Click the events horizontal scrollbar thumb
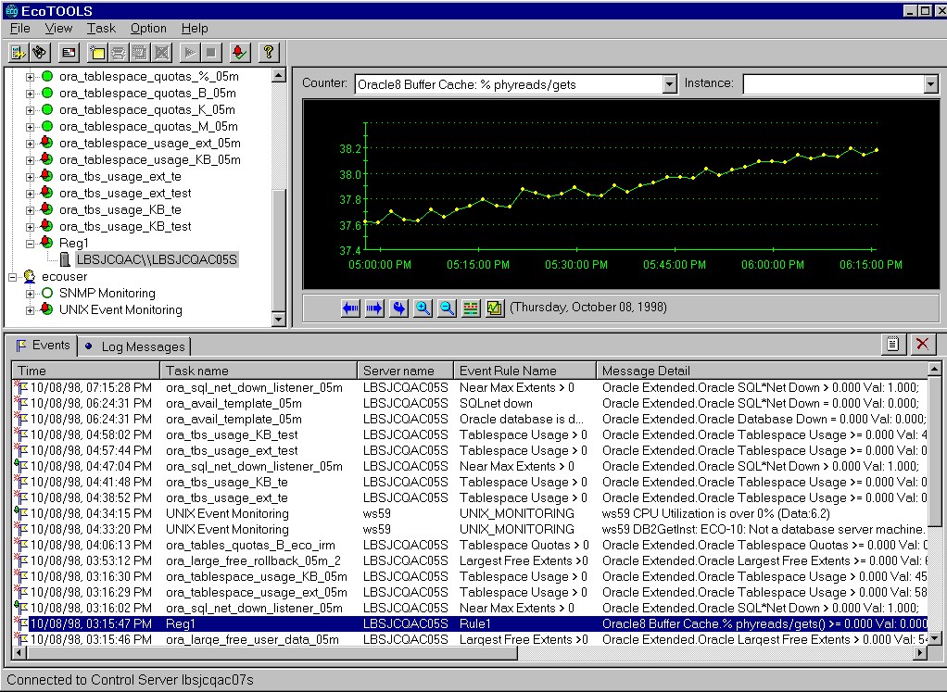Screen dimensions: 947x692 click(x=271, y=652)
